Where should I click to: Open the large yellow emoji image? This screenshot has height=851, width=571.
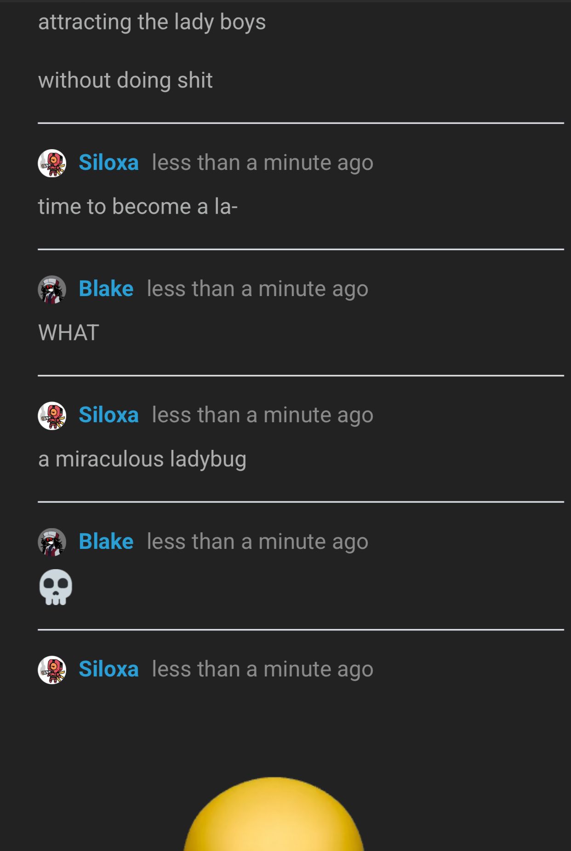[274, 814]
